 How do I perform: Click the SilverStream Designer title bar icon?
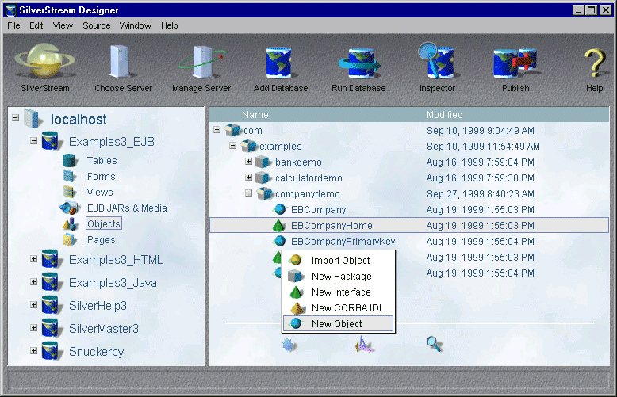(11, 10)
